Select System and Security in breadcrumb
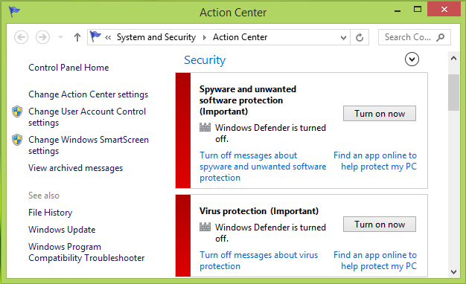The width and height of the screenshot is (466, 284). [156, 37]
